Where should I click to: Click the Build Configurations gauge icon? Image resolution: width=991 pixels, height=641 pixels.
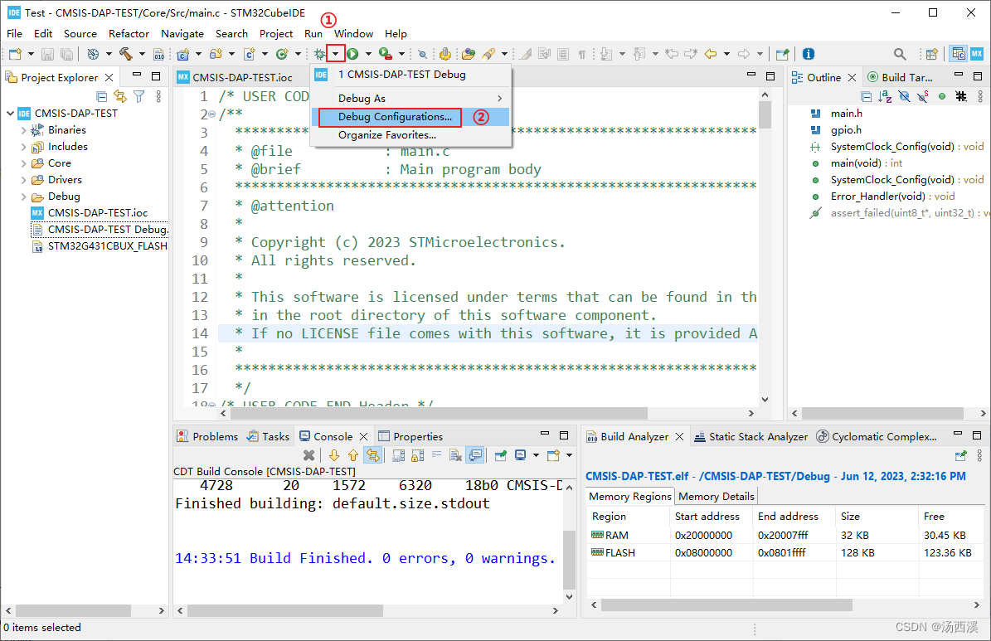(x=93, y=55)
